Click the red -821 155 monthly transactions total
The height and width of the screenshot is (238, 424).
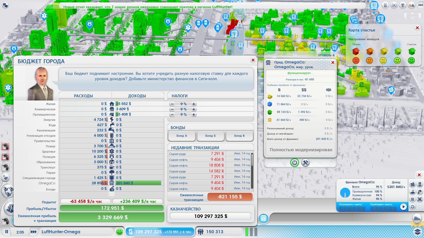(x=230, y=197)
